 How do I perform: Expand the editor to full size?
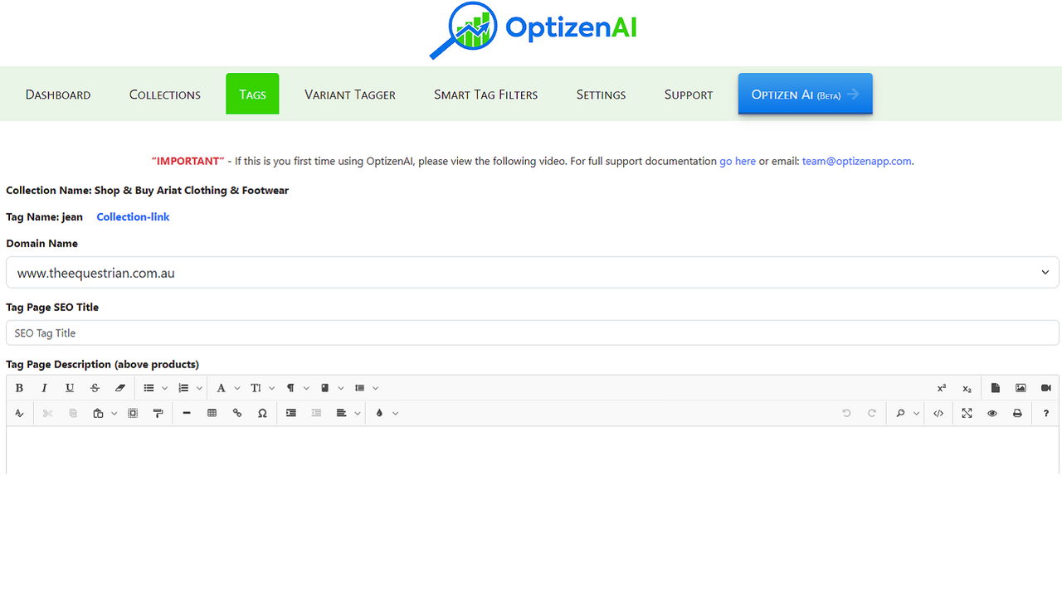pyautogui.click(x=967, y=413)
